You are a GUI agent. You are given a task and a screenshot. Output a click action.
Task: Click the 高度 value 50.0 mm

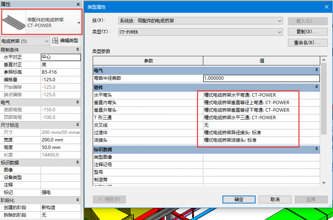61,147
